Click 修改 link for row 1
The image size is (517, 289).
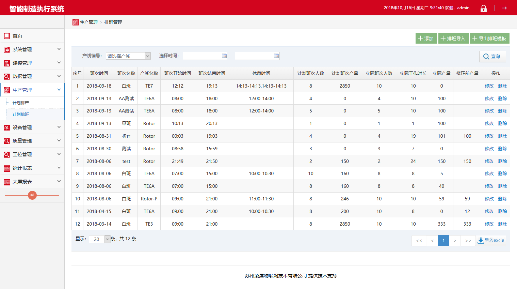[x=489, y=86]
